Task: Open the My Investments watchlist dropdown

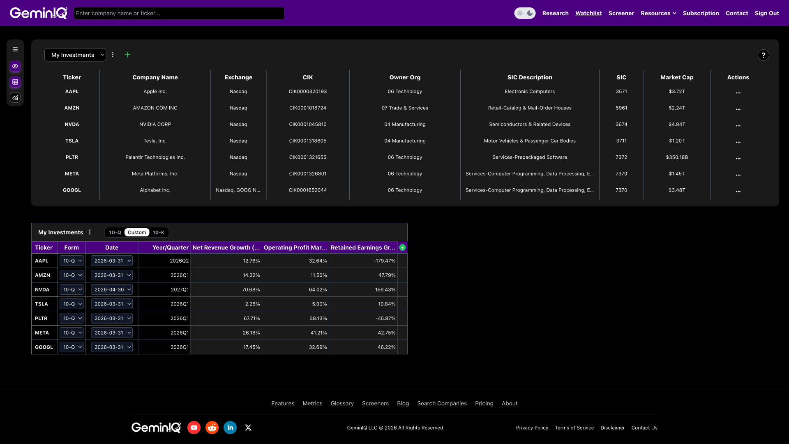Action: coord(75,55)
